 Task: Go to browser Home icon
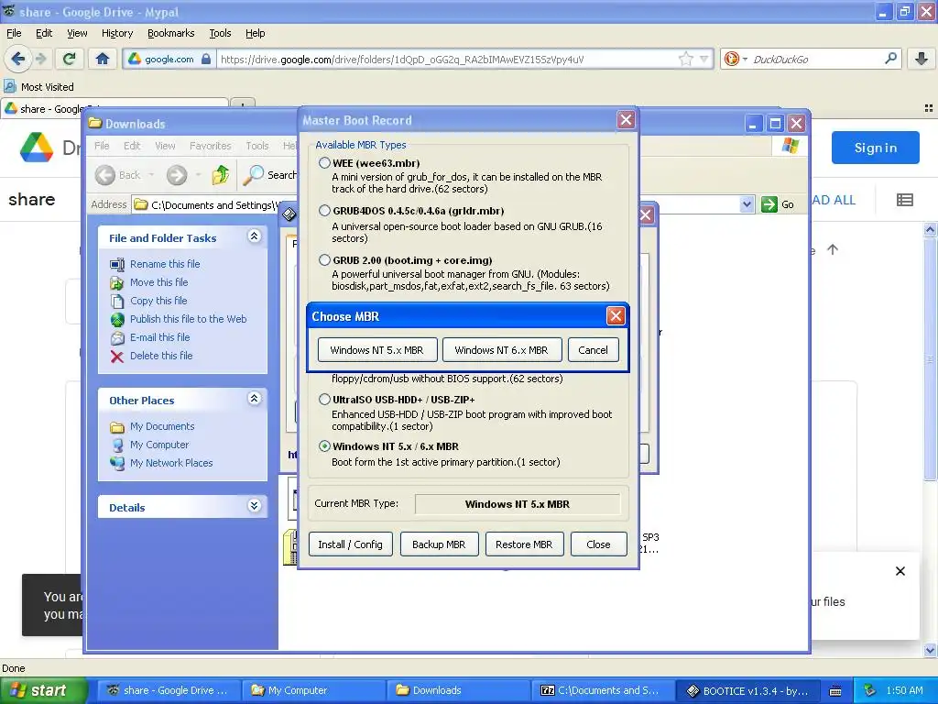click(x=103, y=59)
